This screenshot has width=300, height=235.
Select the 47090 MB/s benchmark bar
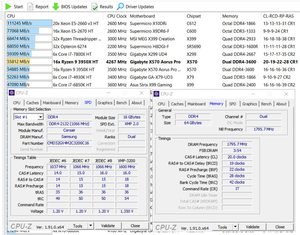tap(29, 85)
